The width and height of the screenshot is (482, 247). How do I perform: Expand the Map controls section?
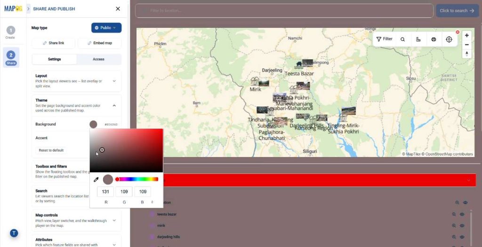(114, 221)
